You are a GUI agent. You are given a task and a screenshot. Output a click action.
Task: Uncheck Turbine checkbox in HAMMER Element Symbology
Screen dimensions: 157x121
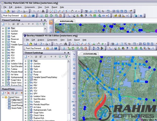point(29,102)
